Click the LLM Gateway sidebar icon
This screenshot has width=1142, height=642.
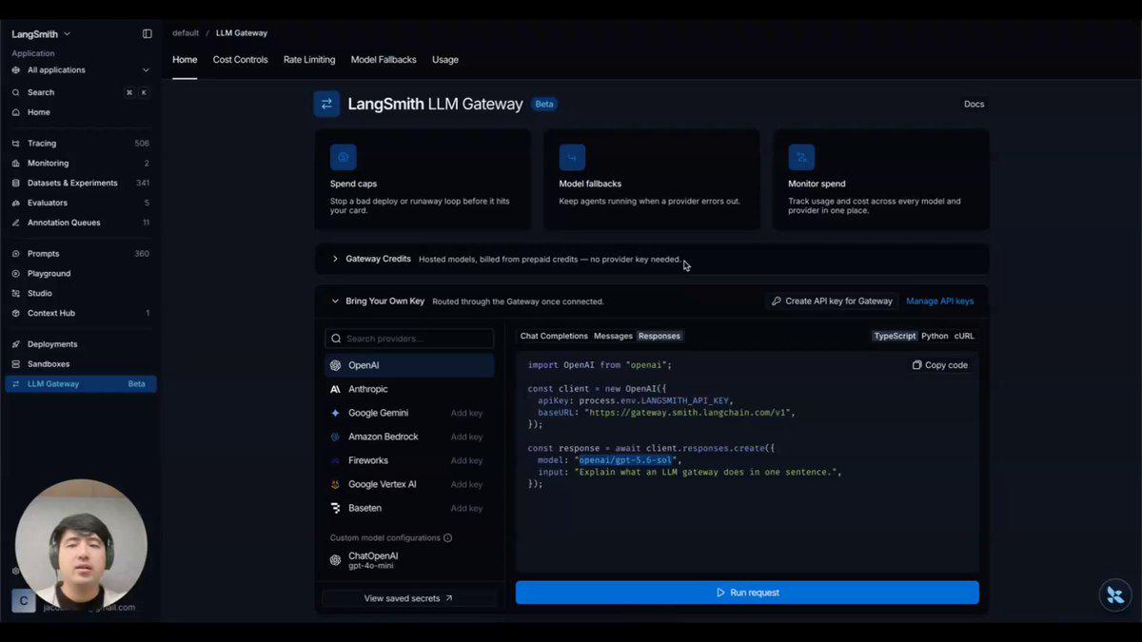point(16,384)
